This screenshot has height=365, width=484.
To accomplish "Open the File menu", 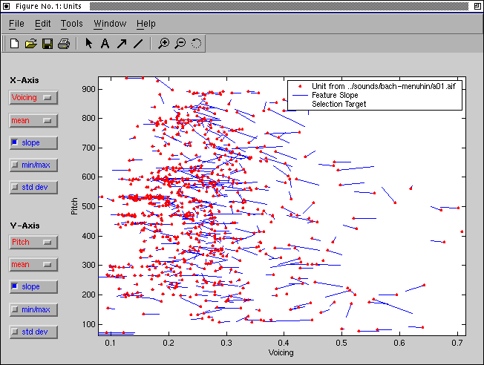I will 16,24.
